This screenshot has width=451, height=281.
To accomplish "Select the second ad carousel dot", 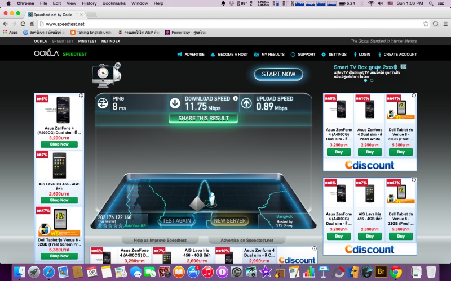I will (372, 80).
